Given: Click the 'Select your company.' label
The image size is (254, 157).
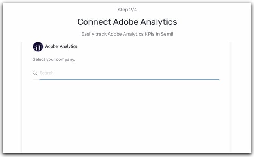Looking at the screenshot, I should pos(54,59).
